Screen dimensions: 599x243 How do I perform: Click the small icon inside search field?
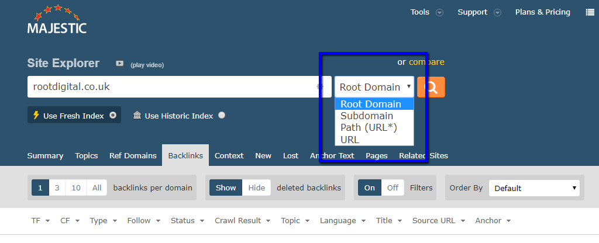tap(320, 86)
